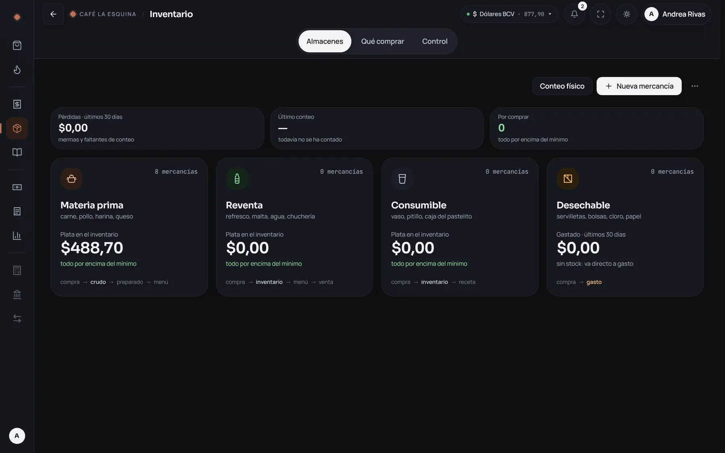Click the Inventario page title
The height and width of the screenshot is (453, 725).
click(171, 14)
